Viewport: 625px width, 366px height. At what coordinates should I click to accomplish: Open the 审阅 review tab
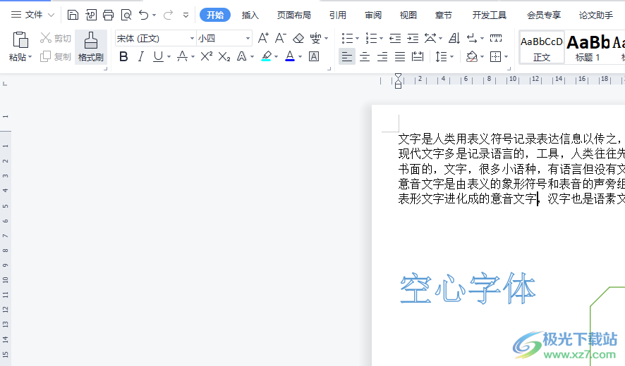pos(373,15)
